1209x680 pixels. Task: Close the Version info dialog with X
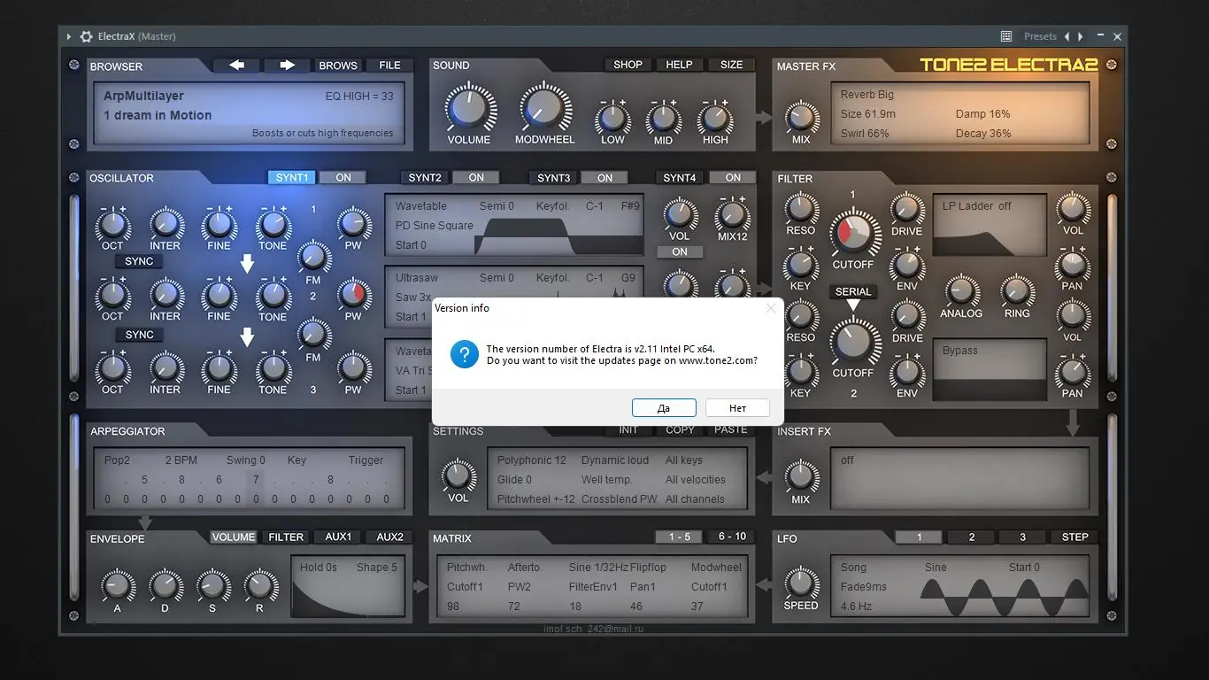(x=771, y=308)
